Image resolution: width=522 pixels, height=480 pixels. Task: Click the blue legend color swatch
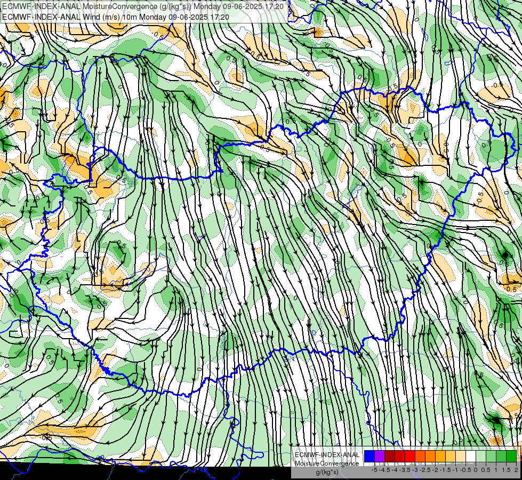tap(370, 456)
